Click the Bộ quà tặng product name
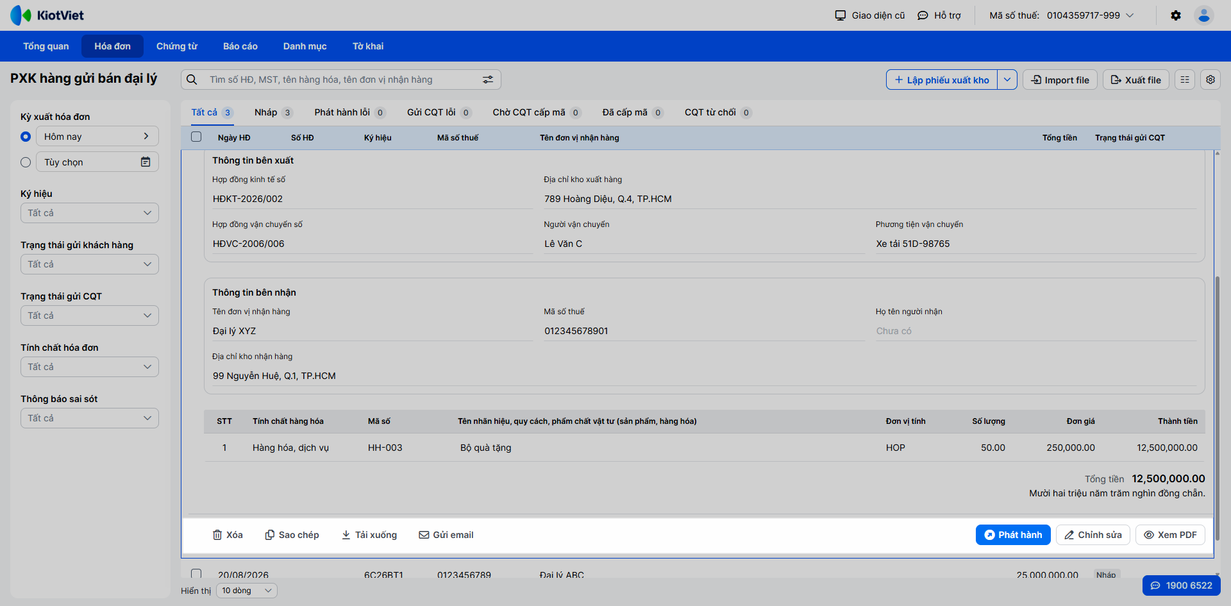This screenshot has width=1231, height=606. pyautogui.click(x=486, y=448)
